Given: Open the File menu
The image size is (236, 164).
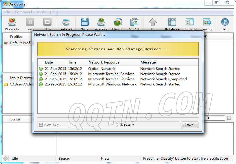Looking at the screenshot, I should pyautogui.click(x=8, y=12).
